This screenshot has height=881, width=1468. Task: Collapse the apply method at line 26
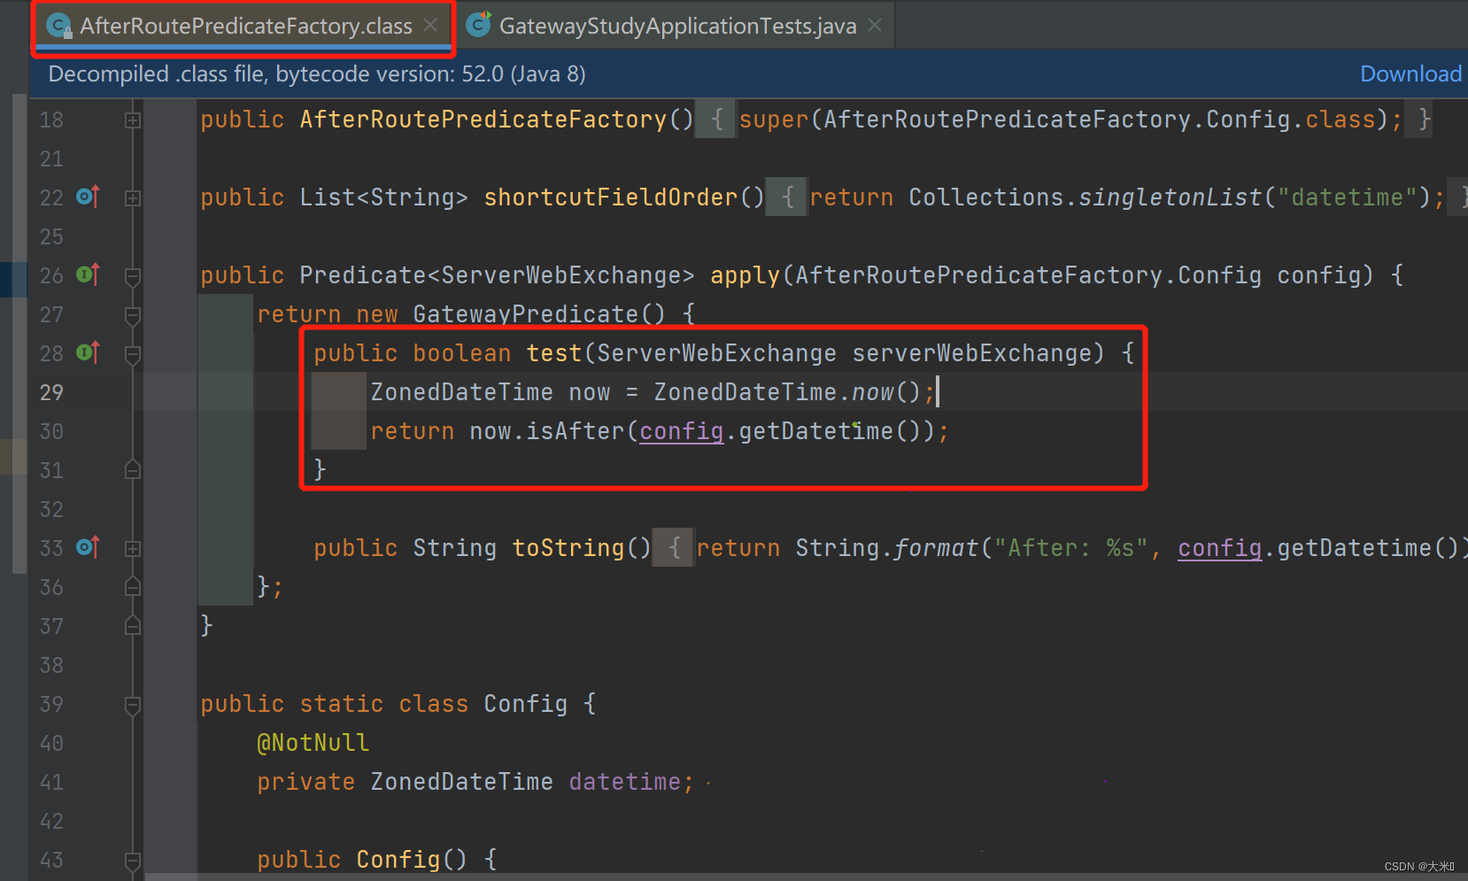tap(133, 276)
